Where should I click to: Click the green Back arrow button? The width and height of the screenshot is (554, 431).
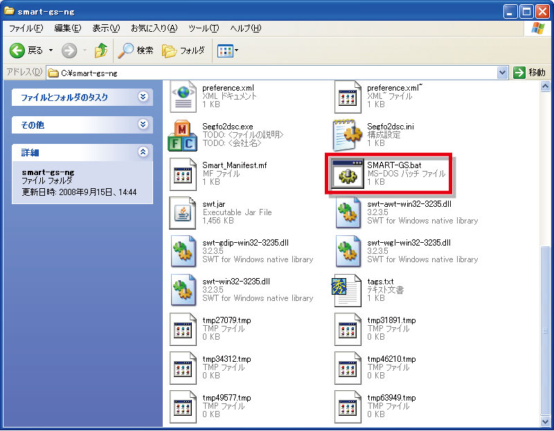click(17, 51)
